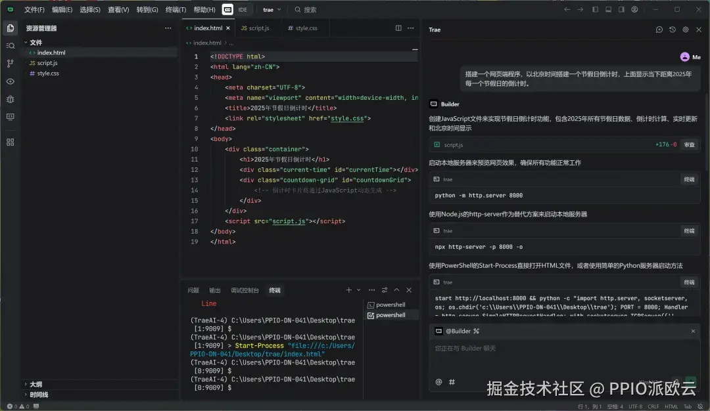Viewport: 710px width, 411px height.
Task: Close the index.html editor tab
Action: 227,28
